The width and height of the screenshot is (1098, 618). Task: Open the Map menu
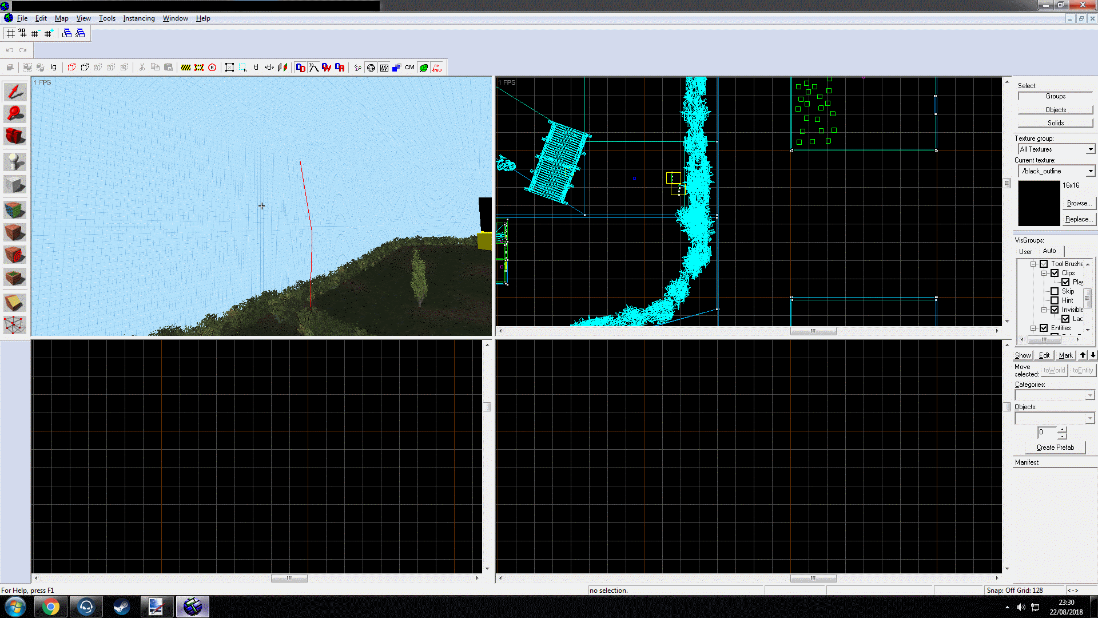coord(61,18)
